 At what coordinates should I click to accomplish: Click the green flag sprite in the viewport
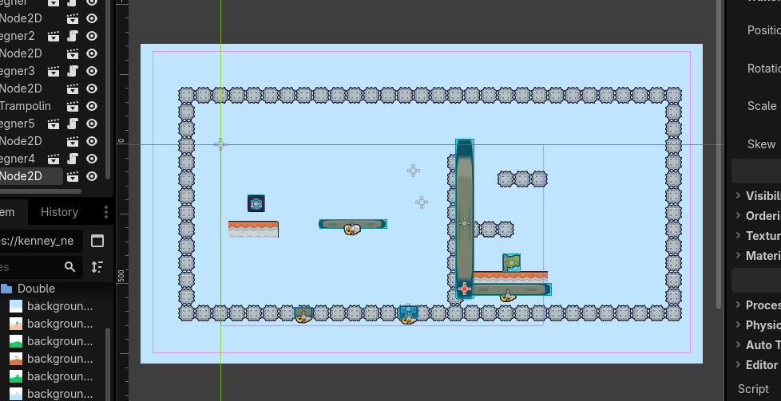[x=512, y=263]
